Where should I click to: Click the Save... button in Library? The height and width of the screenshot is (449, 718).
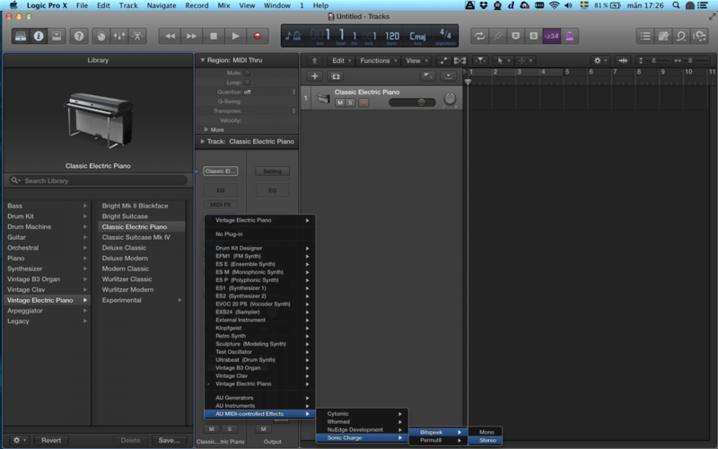click(170, 440)
